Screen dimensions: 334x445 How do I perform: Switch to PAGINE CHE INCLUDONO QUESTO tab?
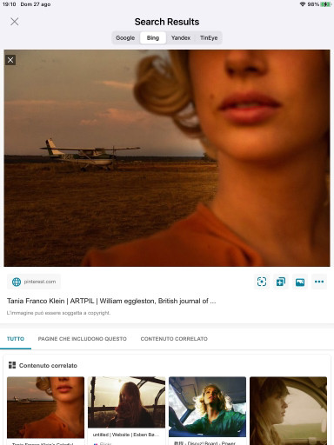(x=83, y=339)
